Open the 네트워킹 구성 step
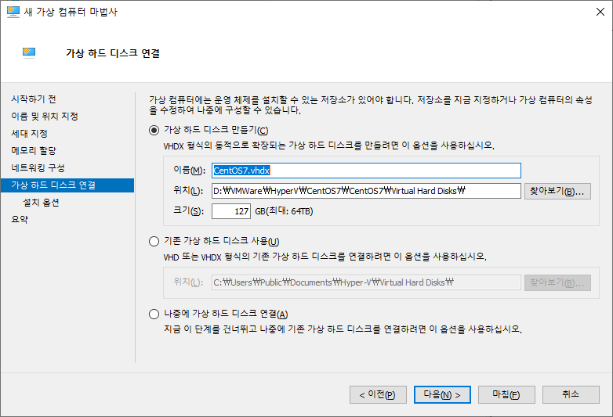This screenshot has width=613, height=417. (x=38, y=167)
